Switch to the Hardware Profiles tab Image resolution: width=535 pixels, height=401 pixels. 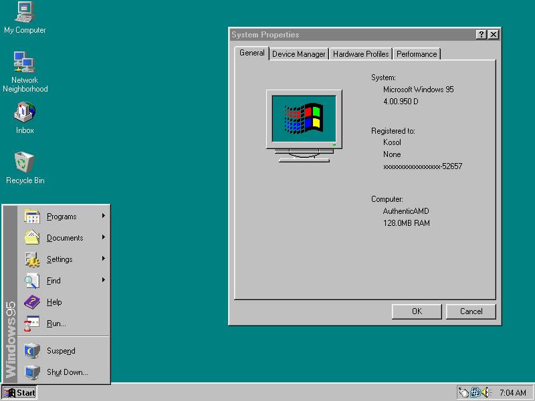[x=361, y=54]
